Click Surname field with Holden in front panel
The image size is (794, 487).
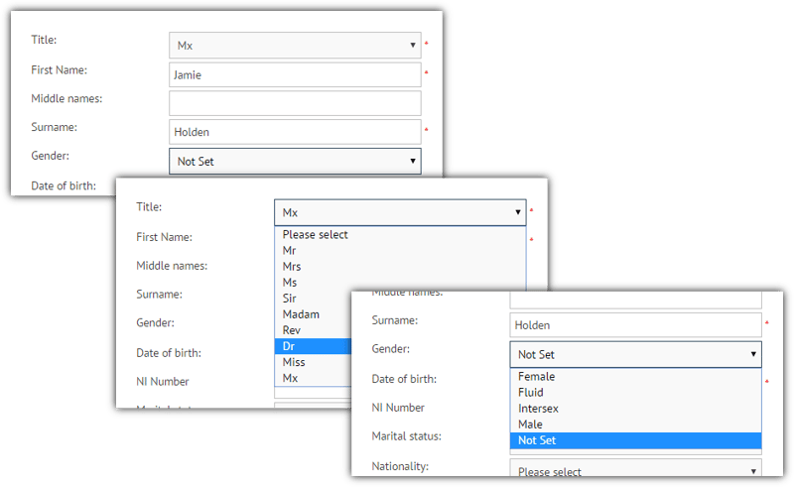[635, 325]
